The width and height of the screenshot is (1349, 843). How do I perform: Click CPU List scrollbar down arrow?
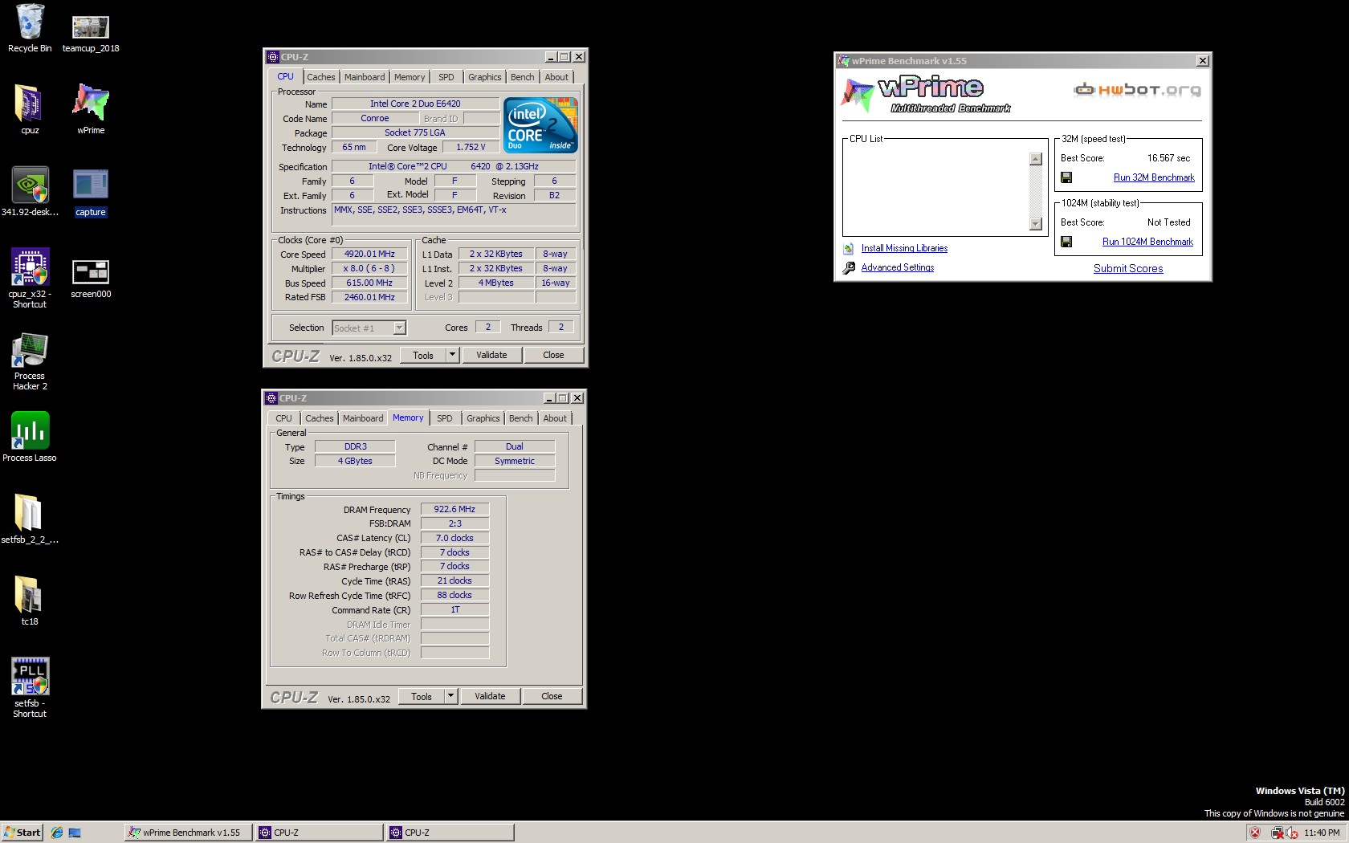tap(1036, 224)
